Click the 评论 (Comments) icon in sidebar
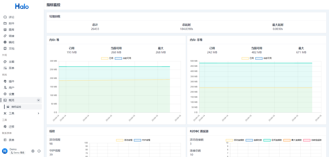This screenshot has height=157, width=329. pyautogui.click(x=5, y=17)
